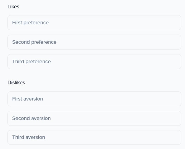Click the "Third preference" placeholder text

point(31,62)
